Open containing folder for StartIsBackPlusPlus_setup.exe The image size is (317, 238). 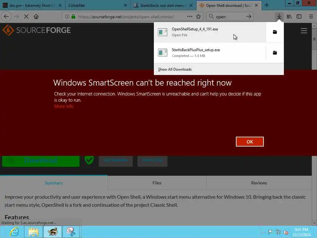pos(275,53)
